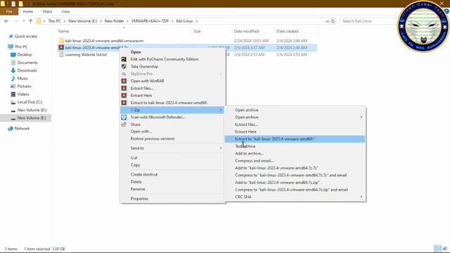Click the Documents icon in sidebar
This screenshot has height=253, width=450.
(13, 63)
